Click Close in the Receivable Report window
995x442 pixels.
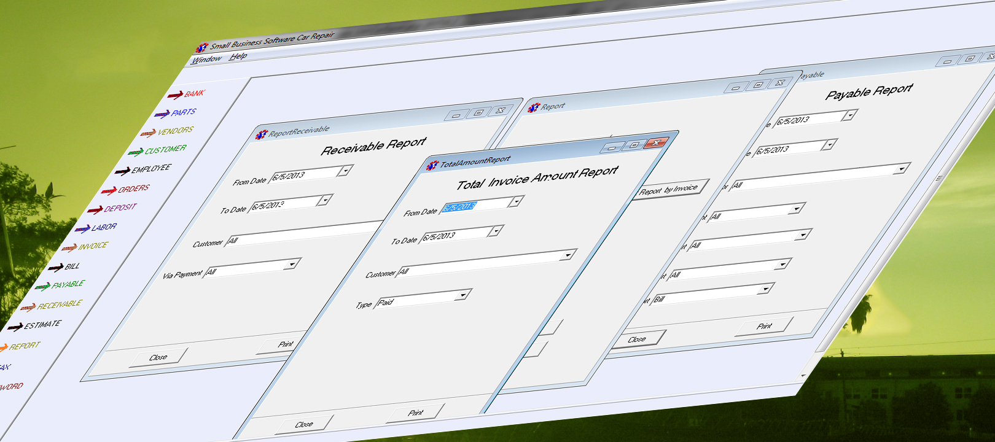158,357
